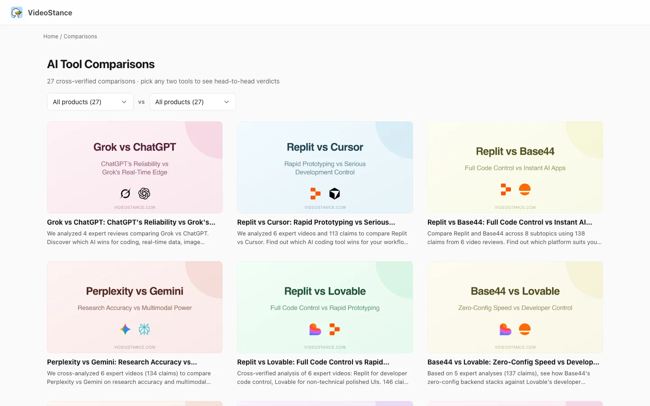The image size is (650, 406).
Task: Click the ChatGPT logo in Grok vs ChatGPT card
Action: tap(144, 194)
